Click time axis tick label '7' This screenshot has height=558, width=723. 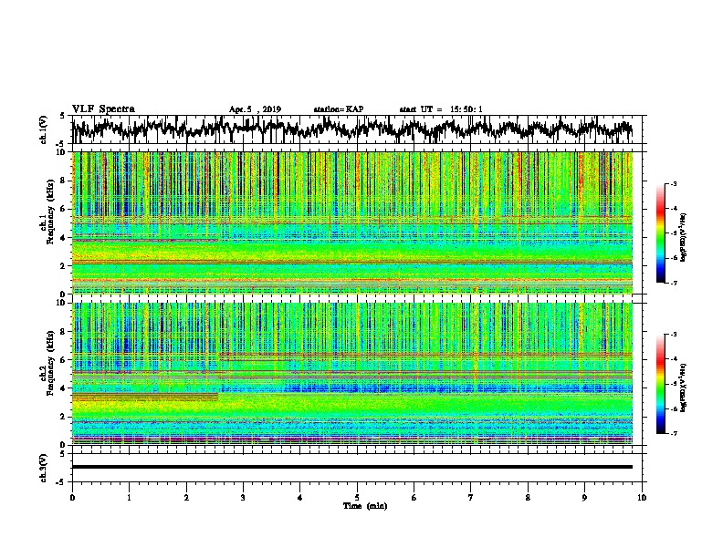[471, 498]
